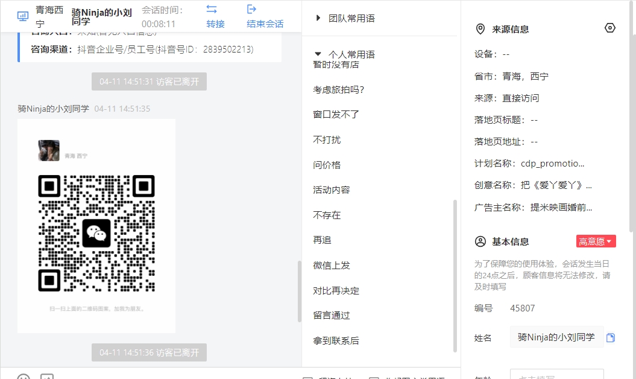Click the 计划名称 cdp_promotio... value

(552, 164)
